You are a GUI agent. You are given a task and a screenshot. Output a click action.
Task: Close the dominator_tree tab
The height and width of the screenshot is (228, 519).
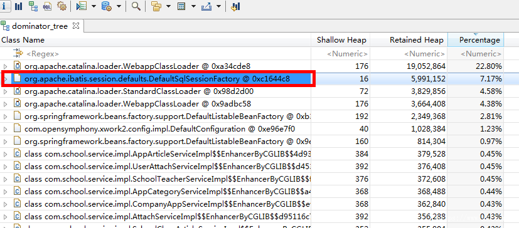click(76, 26)
